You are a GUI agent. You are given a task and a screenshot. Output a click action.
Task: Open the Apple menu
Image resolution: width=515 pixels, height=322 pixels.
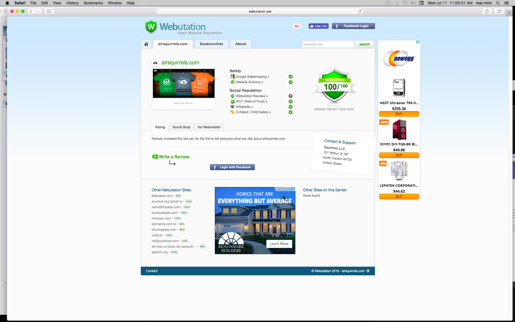click(7, 3)
